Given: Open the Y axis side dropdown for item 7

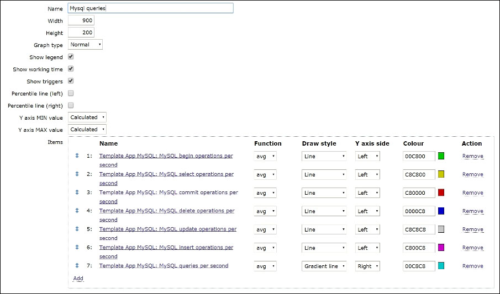Looking at the screenshot, I should click(367, 266).
